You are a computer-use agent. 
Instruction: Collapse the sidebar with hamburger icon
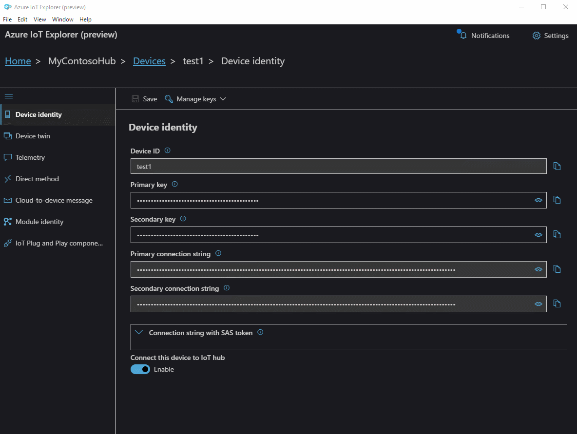click(9, 96)
